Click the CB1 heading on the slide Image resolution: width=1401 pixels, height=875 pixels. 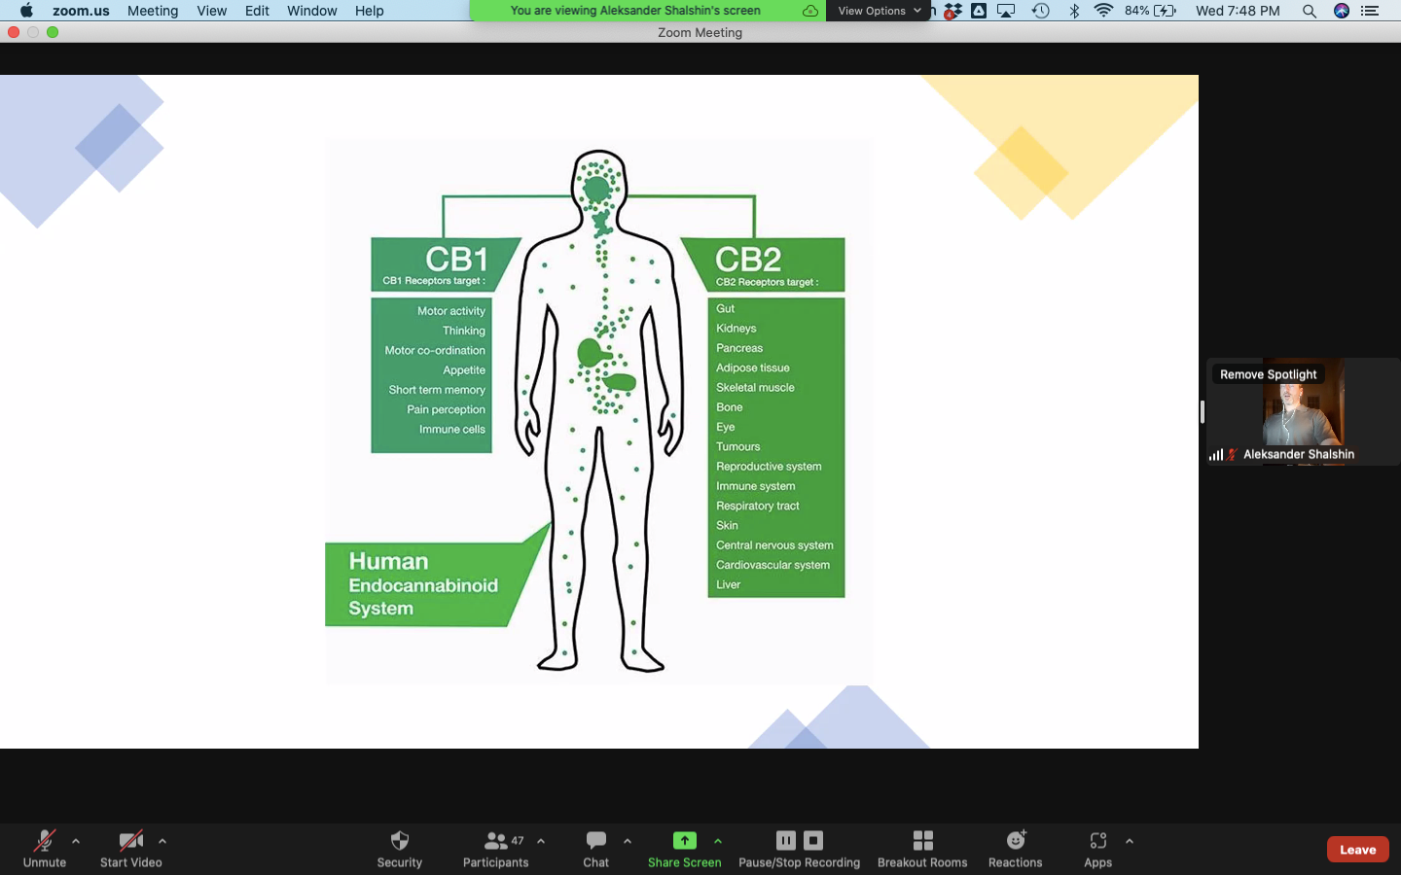[x=456, y=259]
